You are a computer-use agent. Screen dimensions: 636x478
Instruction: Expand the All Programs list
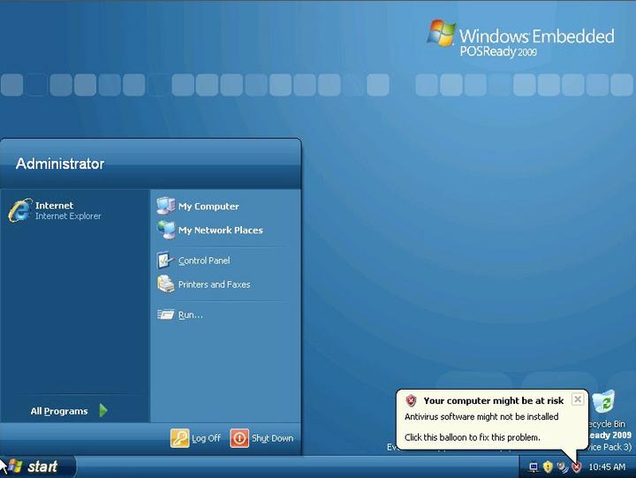pyautogui.click(x=59, y=411)
